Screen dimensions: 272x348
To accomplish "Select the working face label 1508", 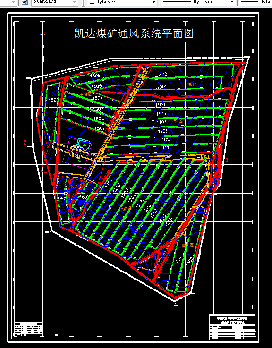I will 95,76.
